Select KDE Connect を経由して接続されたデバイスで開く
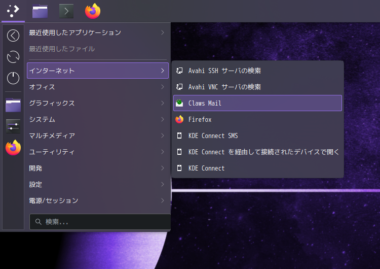This screenshot has height=269, width=380. pyautogui.click(x=257, y=152)
